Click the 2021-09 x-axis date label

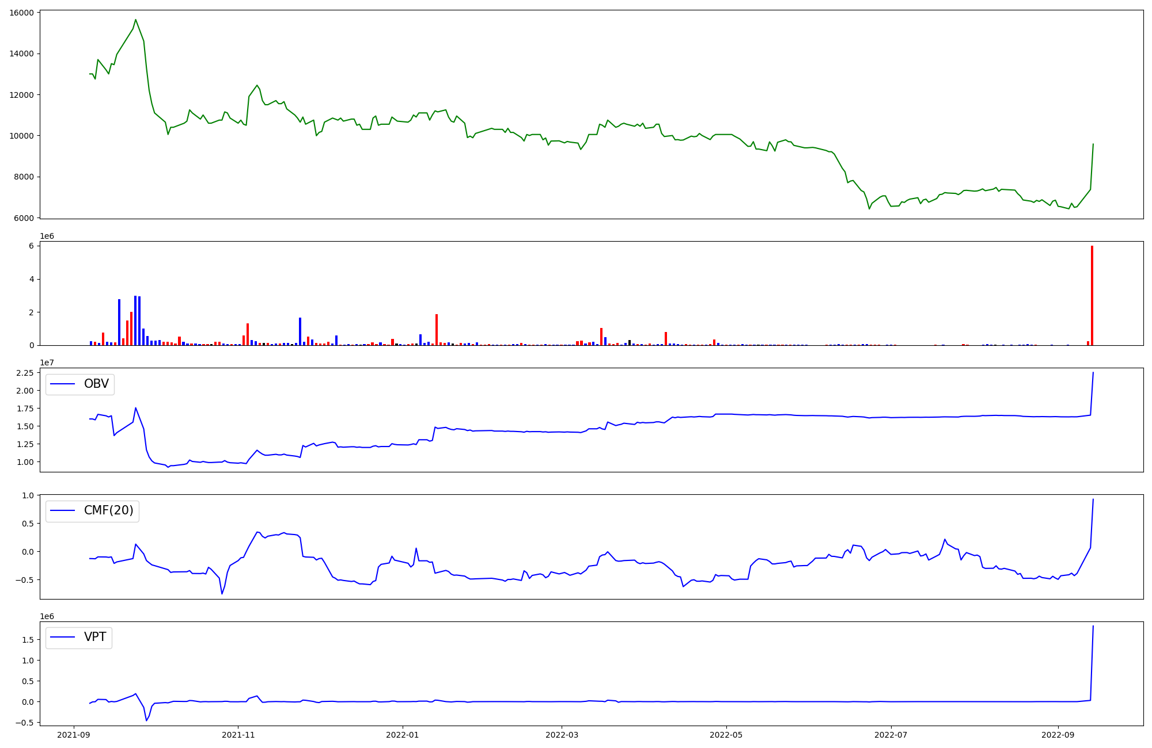pyautogui.click(x=74, y=734)
